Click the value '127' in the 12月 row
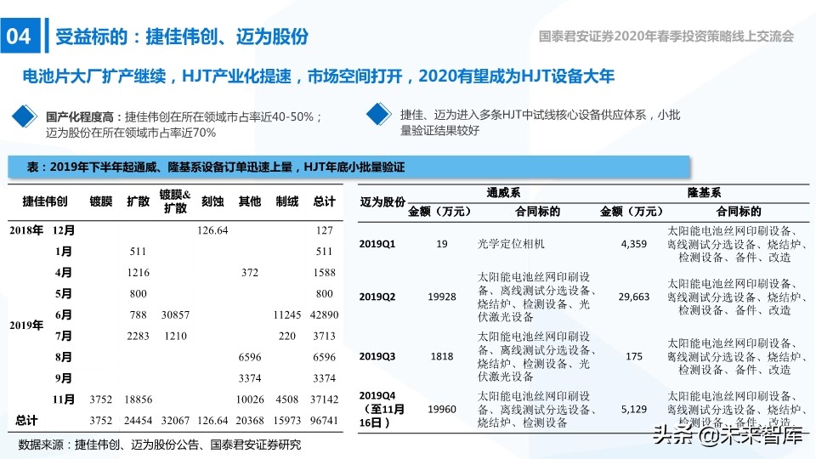Viewport: 816px width, 459px height. [x=324, y=230]
